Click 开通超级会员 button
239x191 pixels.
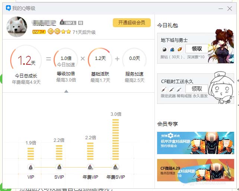[132, 23]
